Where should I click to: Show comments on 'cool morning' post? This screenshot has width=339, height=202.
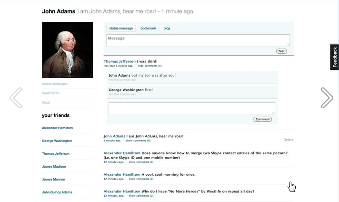141,179
